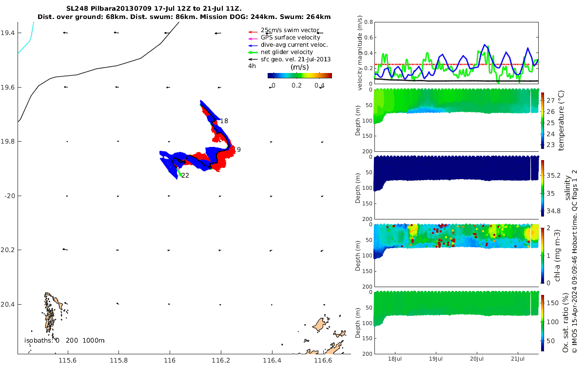
Task: Click the map velocity (m/s) color bar
Action: (300, 75)
